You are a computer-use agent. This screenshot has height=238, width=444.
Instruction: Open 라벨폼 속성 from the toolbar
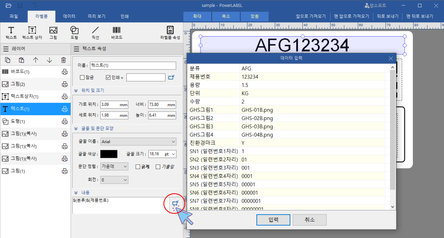click(x=170, y=32)
